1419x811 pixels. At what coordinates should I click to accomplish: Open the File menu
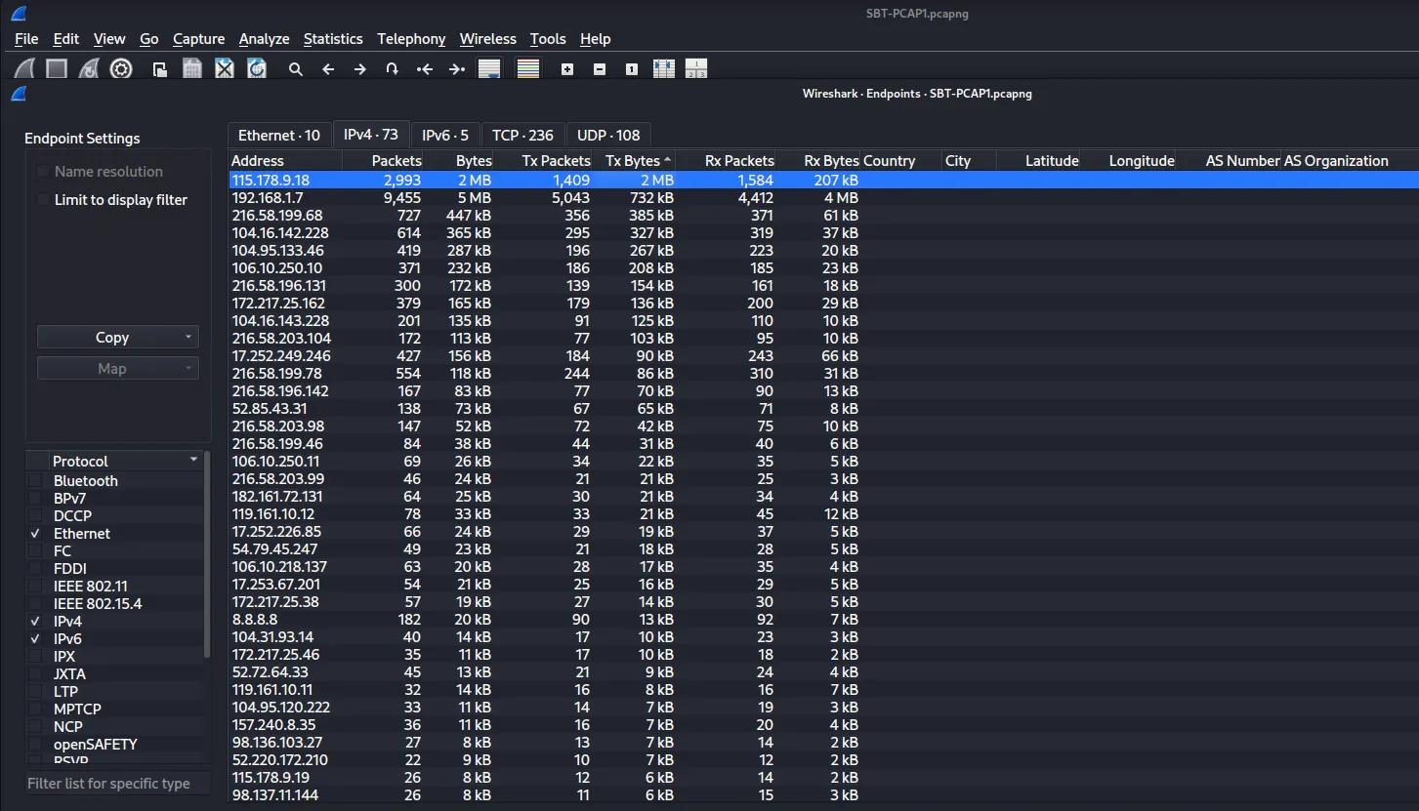click(x=26, y=39)
